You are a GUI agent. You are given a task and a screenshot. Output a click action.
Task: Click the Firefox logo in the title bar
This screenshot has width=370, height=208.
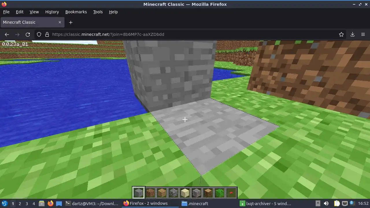(4, 4)
